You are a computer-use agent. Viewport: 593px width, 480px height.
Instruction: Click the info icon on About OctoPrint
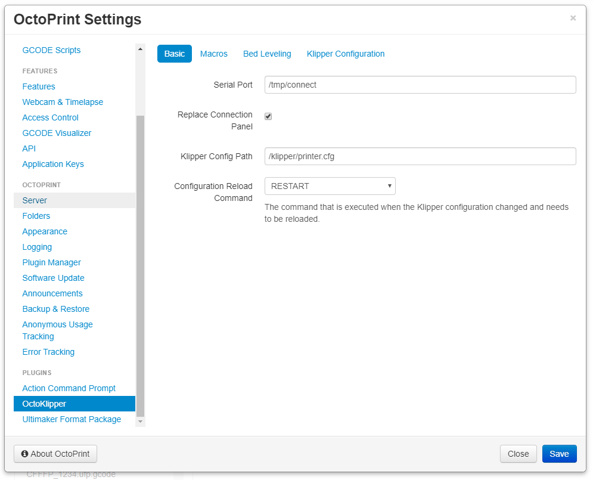tap(24, 454)
